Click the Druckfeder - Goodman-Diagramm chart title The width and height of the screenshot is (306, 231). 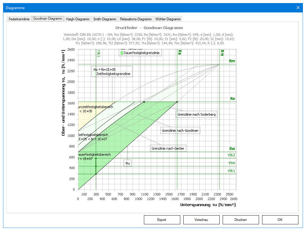[153, 28]
